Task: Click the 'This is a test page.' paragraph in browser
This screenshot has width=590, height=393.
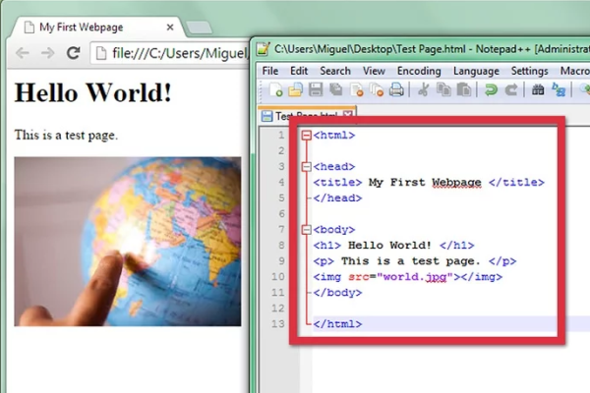Action: [x=66, y=135]
